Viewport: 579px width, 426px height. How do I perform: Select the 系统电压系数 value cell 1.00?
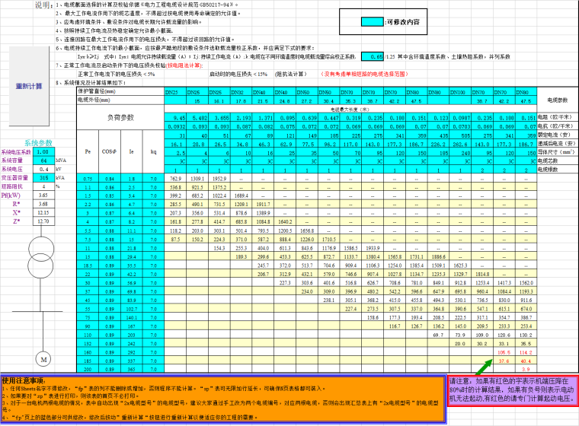(x=43, y=152)
